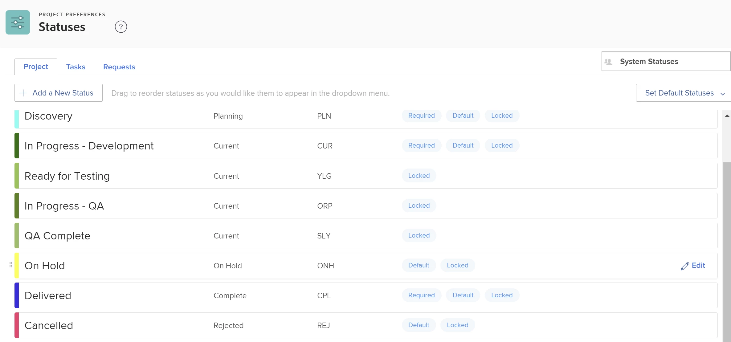The height and width of the screenshot is (342, 731).
Task: Click the help question mark icon
Action: pyautogui.click(x=121, y=27)
